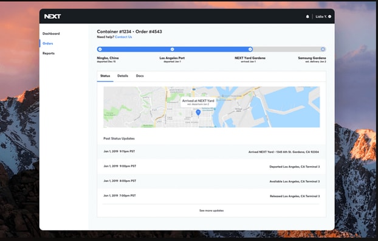Screen dimensions: 378x241
Task: Click NEXT Yard Gardena label
Action: (x=250, y=58)
